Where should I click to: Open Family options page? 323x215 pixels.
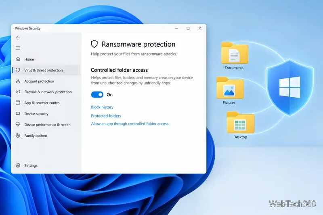click(46, 136)
